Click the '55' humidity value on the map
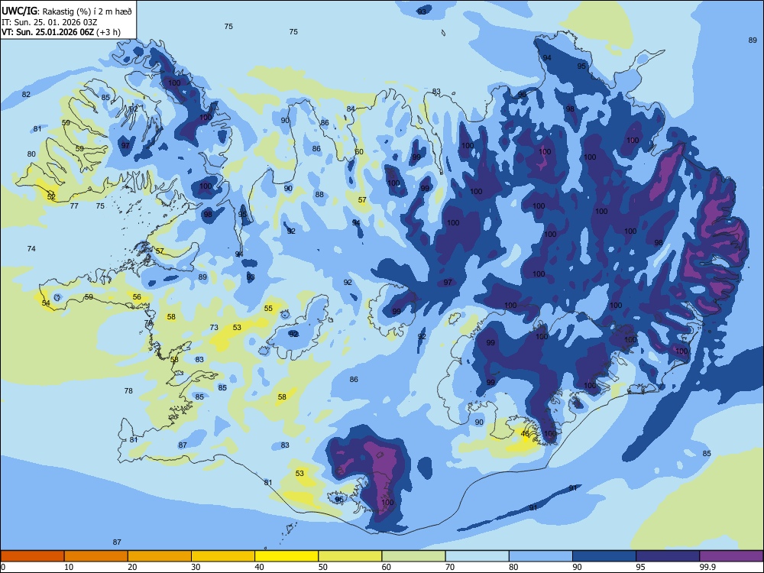The image size is (764, 573). click(268, 309)
